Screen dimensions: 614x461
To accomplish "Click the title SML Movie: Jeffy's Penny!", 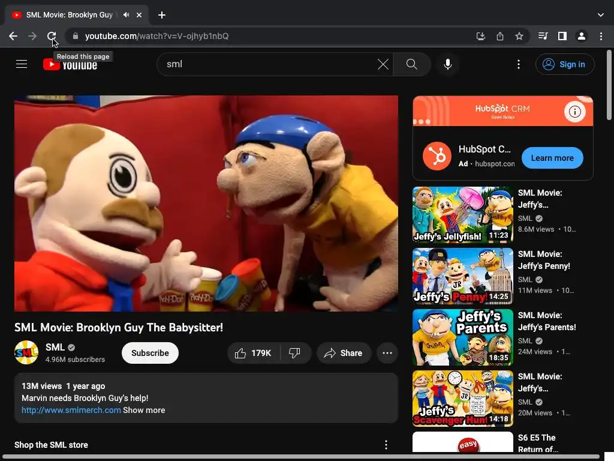I will coord(544,260).
